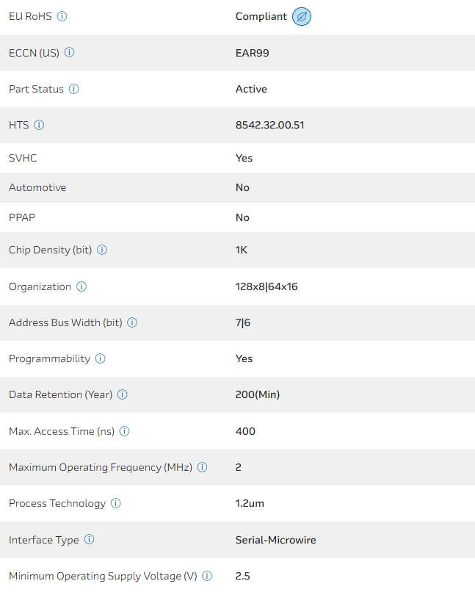Click the info icon beside EU RoHS
Screen dimensions: 475x592
tap(62, 16)
